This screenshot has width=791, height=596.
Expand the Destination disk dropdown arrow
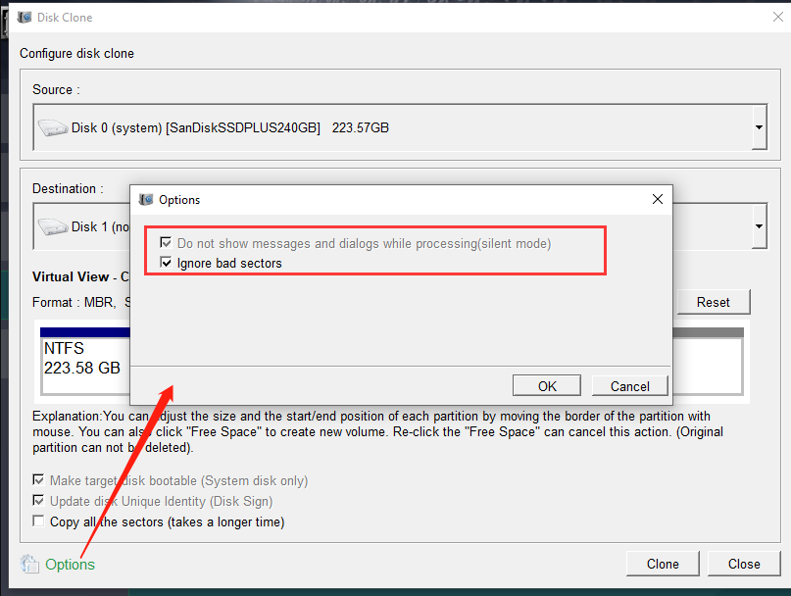point(759,226)
